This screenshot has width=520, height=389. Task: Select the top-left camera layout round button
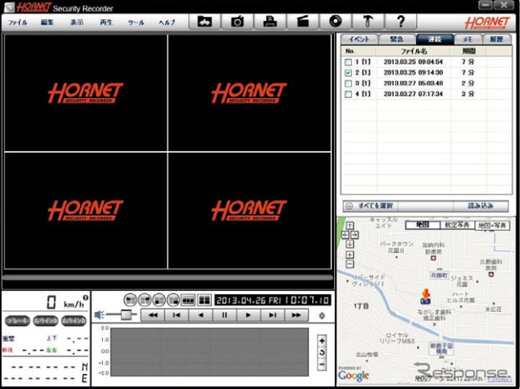(x=131, y=300)
